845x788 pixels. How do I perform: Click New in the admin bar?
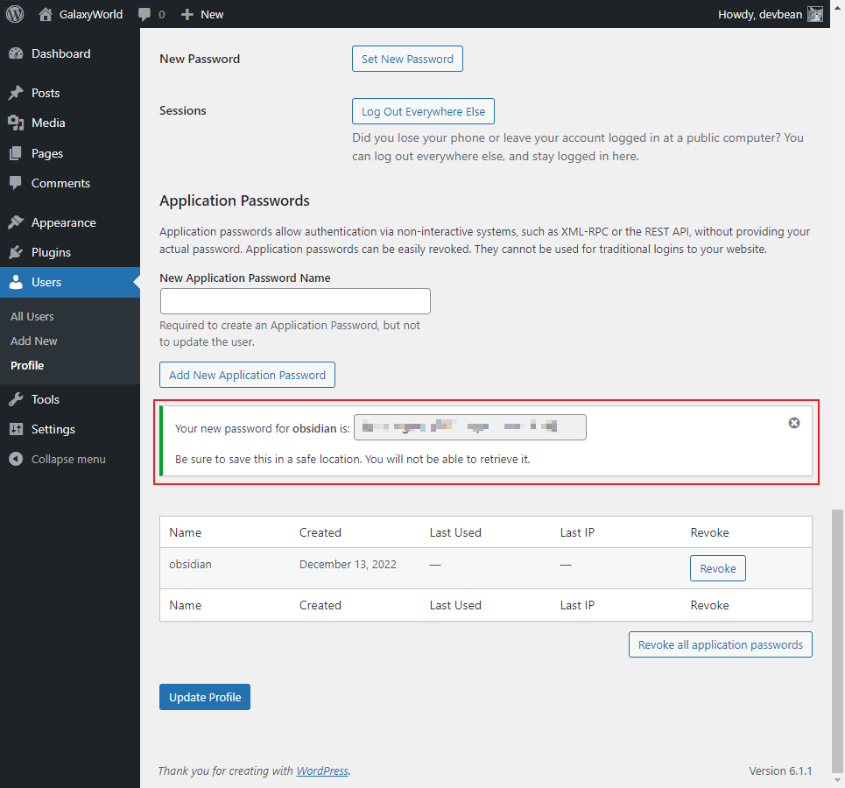pos(212,15)
